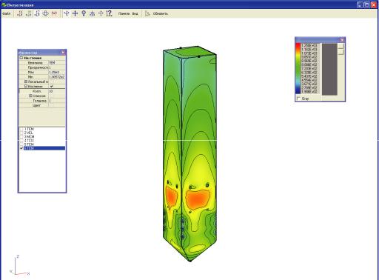
Task: Click the thin gray cross icon beside the help icon
Action: [x=101, y=13]
